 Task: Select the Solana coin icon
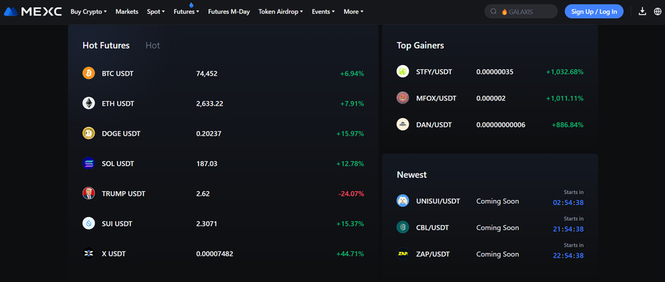(x=89, y=163)
